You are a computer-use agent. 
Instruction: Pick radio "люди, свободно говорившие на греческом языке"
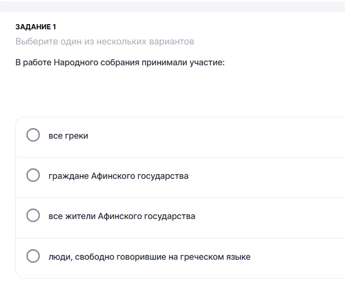coord(33,256)
